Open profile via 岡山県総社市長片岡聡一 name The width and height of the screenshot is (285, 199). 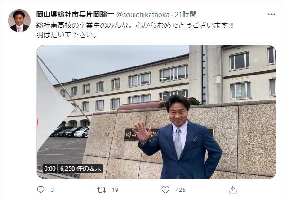pyautogui.click(x=75, y=15)
